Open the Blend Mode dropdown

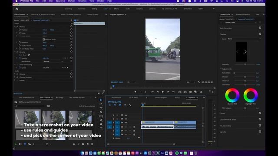coord(53,61)
